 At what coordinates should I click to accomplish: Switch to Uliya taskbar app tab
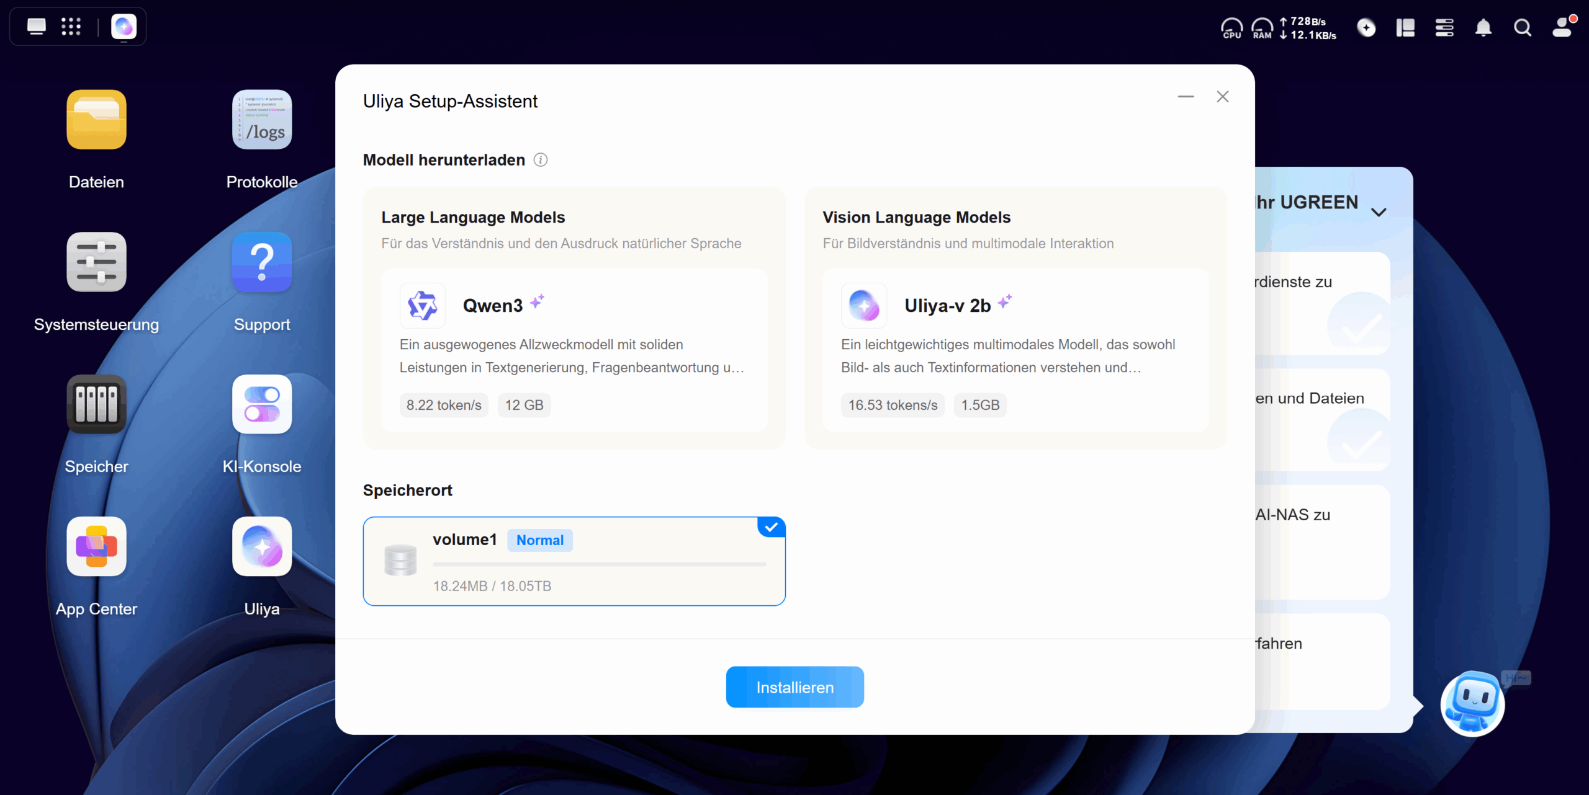124,27
